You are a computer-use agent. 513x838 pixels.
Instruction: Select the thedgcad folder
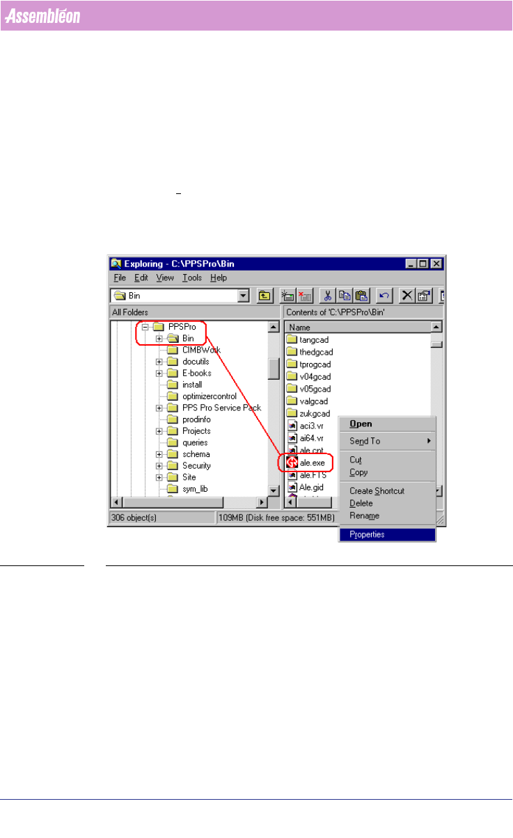310,352
